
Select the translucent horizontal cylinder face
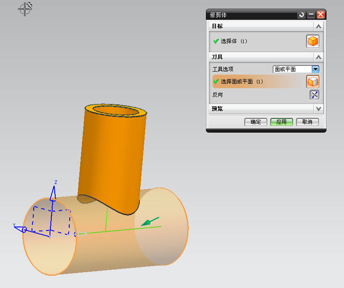click(105, 246)
